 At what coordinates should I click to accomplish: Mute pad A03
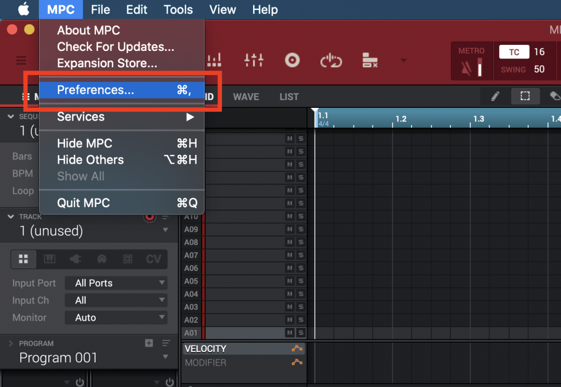pos(289,307)
